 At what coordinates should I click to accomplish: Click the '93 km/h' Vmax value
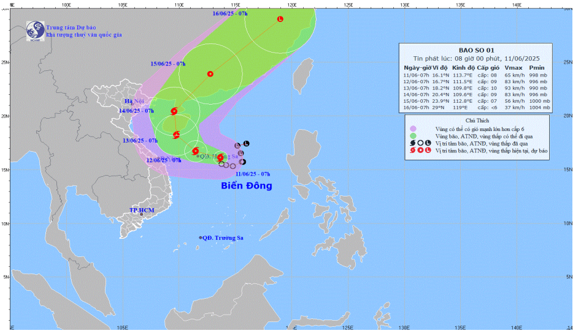click(x=515, y=88)
